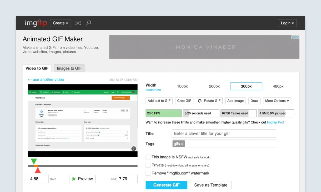
Task: Close the ad using its X icon
Action: (x=297, y=37)
